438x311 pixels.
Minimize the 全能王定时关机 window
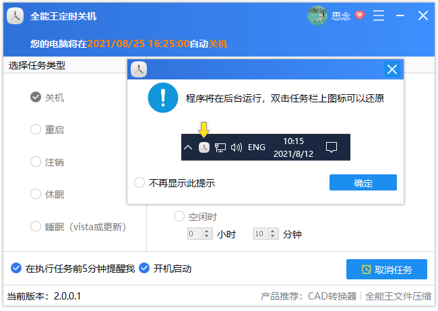click(400, 15)
